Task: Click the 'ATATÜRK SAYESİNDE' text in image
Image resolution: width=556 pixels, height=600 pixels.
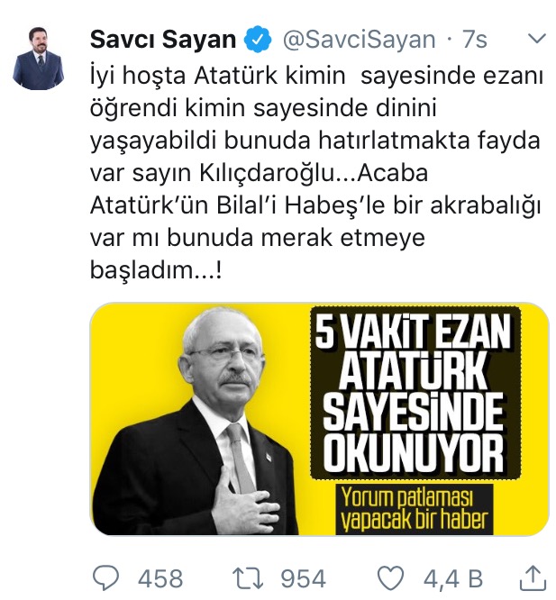Action: 414,395
